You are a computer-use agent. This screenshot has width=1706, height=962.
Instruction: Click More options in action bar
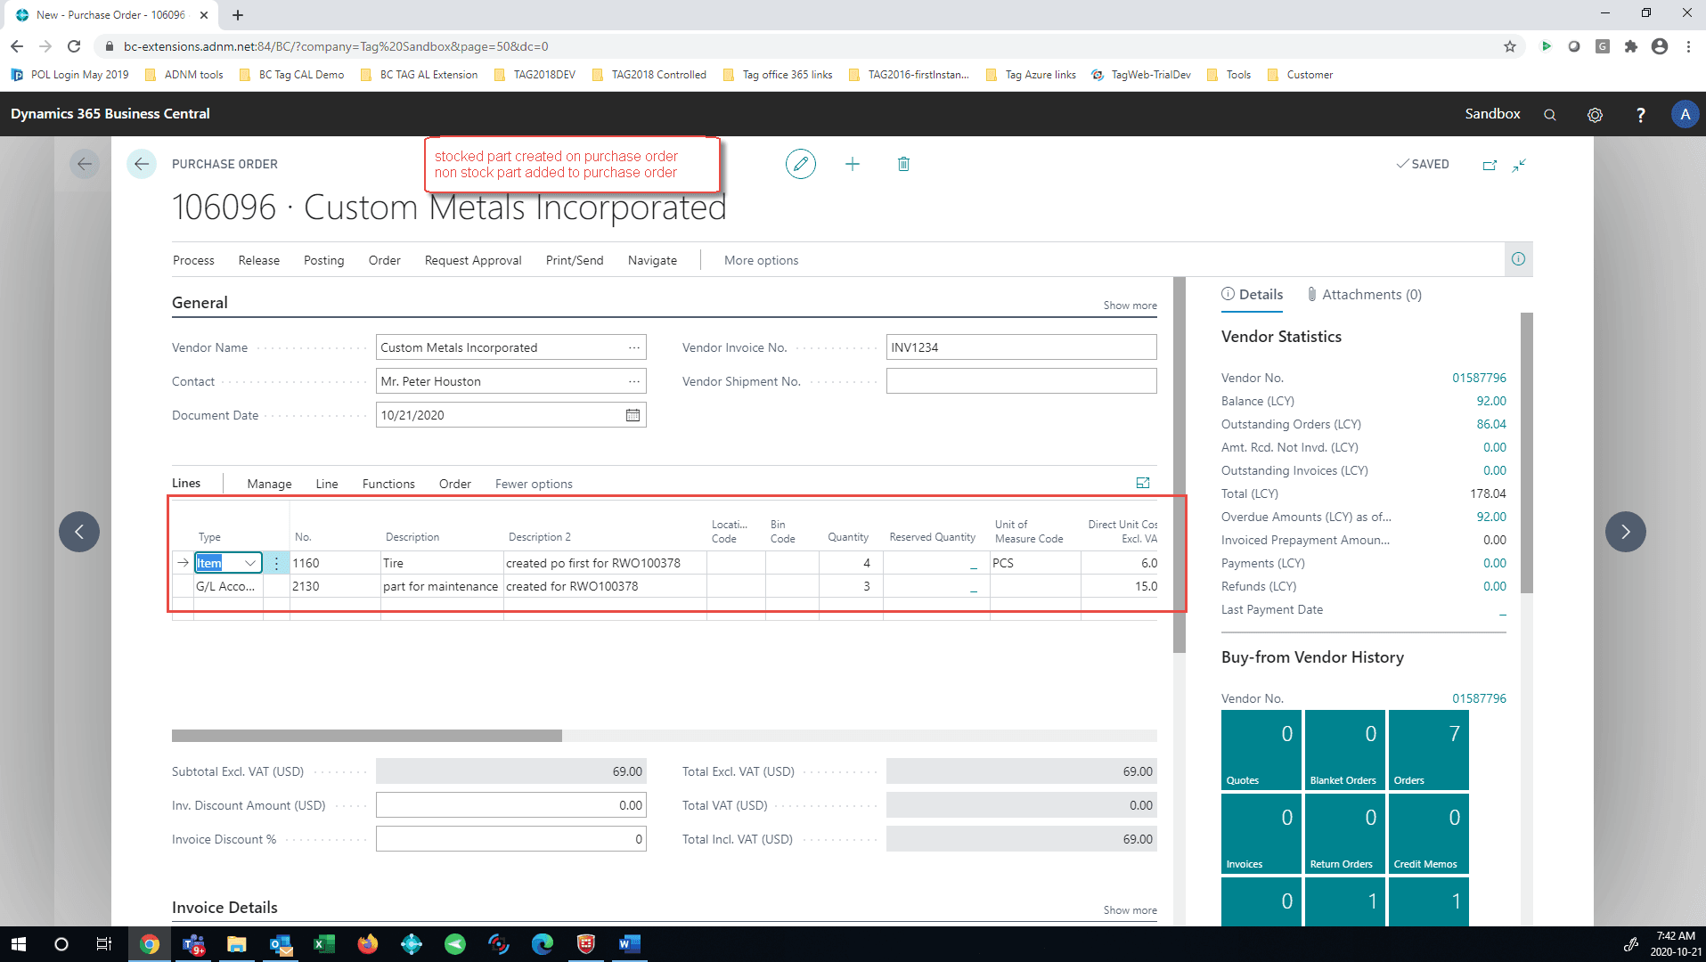761,260
